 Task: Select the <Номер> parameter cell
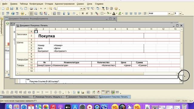[58, 45]
